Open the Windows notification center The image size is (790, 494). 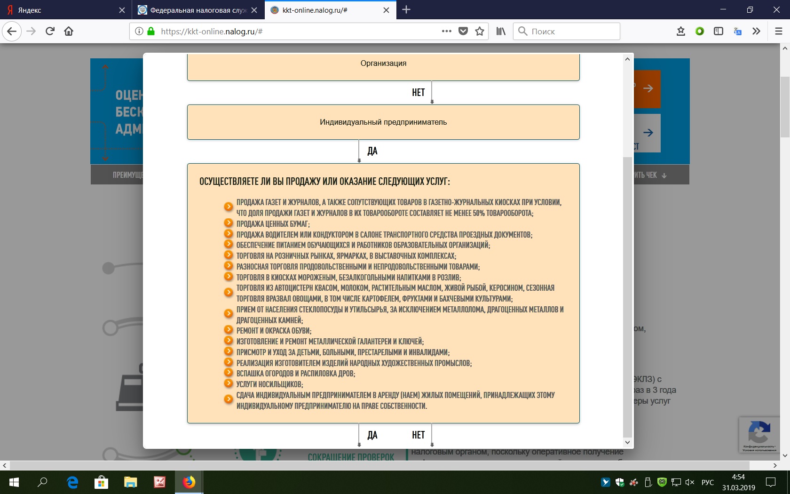771,482
